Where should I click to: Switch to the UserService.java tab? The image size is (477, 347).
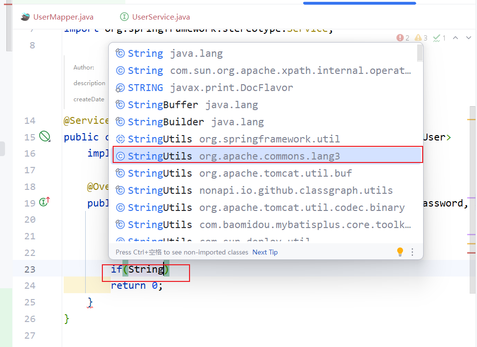(155, 17)
